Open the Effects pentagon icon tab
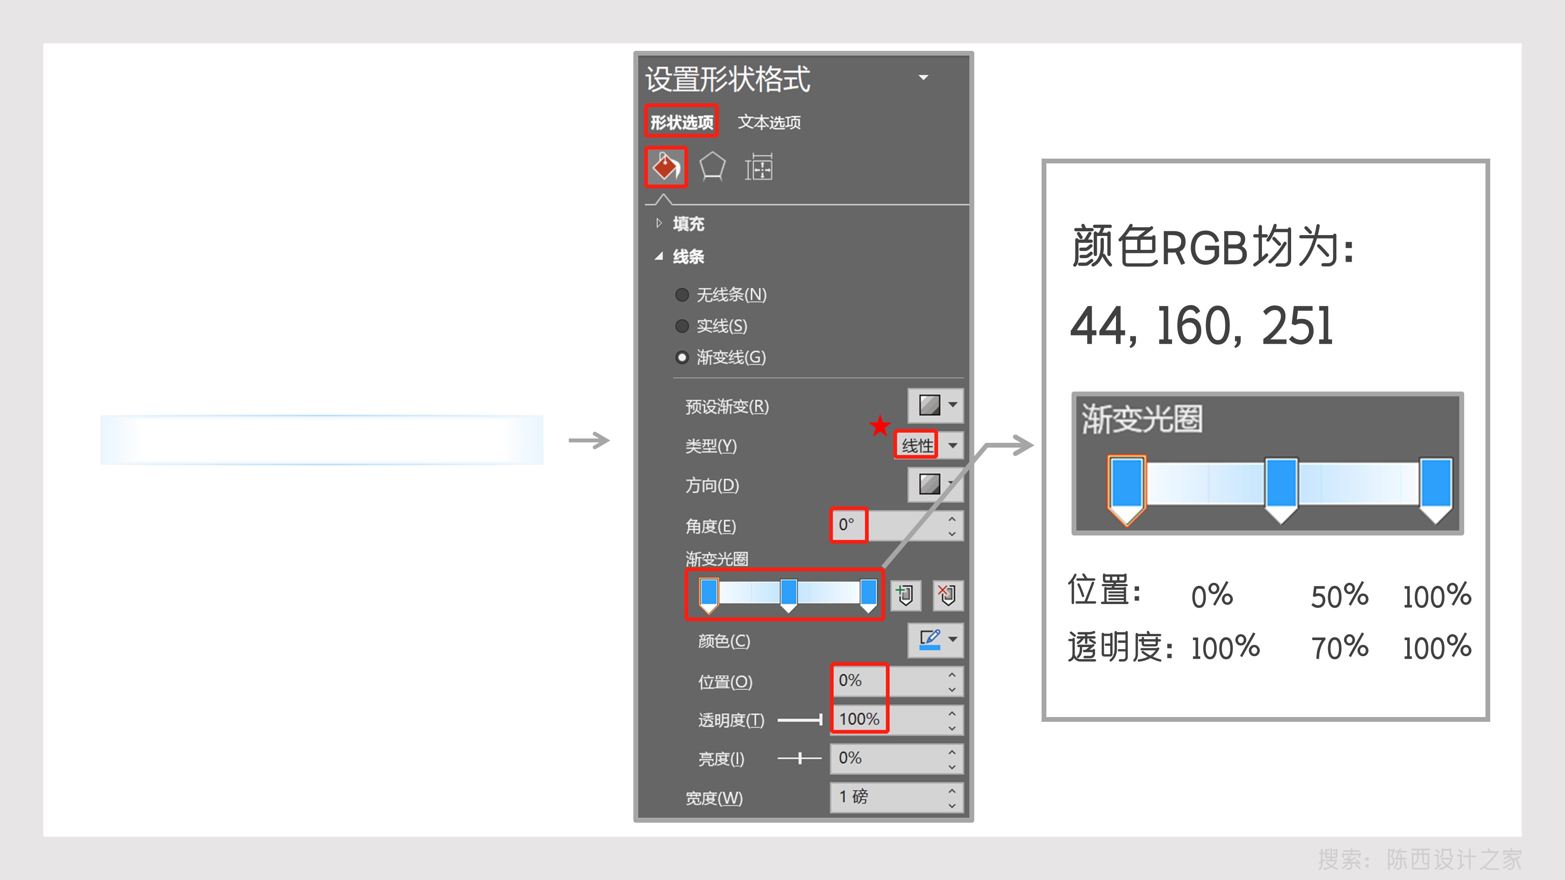This screenshot has width=1565, height=880. [x=712, y=167]
